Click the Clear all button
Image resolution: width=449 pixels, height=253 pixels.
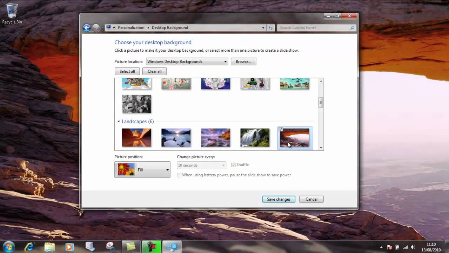tap(154, 71)
